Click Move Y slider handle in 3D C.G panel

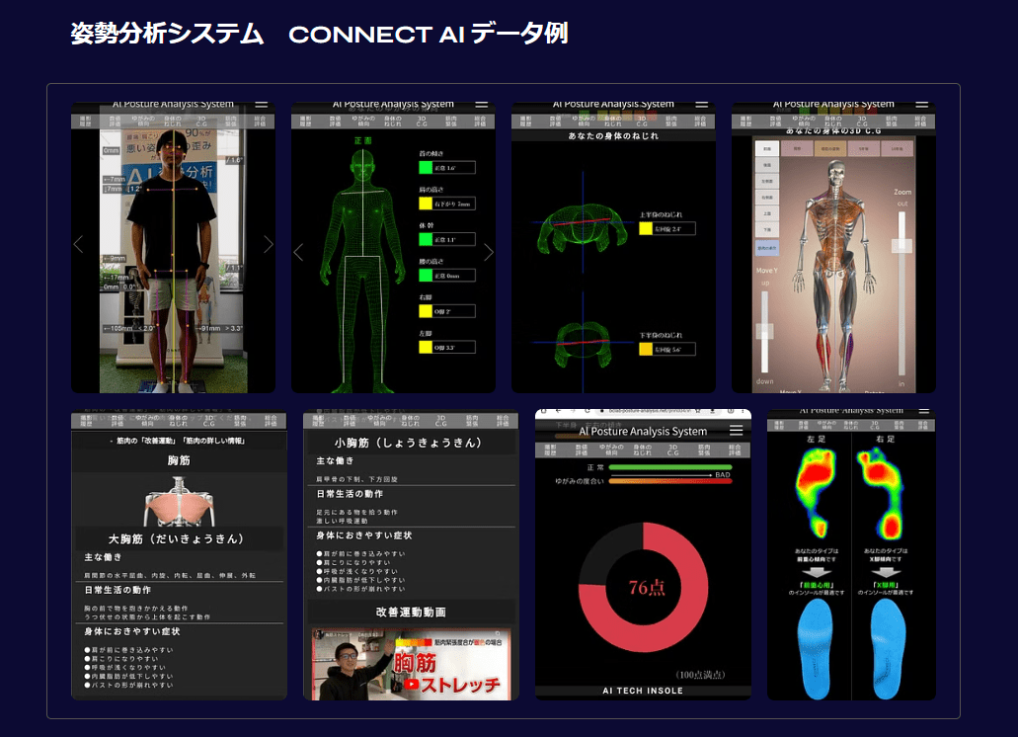tap(765, 331)
